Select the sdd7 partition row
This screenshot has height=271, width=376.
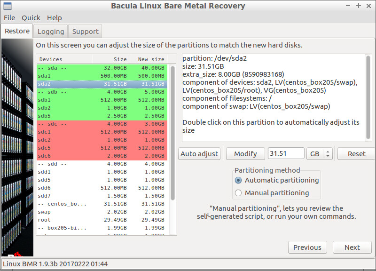(x=102, y=196)
